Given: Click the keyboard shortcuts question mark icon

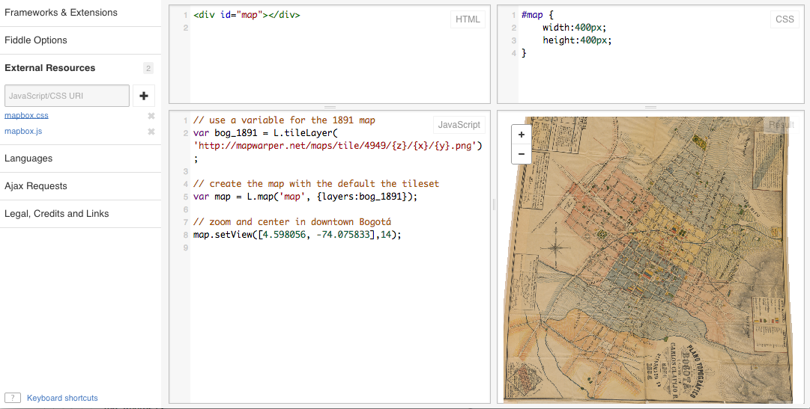Looking at the screenshot, I should [x=12, y=398].
